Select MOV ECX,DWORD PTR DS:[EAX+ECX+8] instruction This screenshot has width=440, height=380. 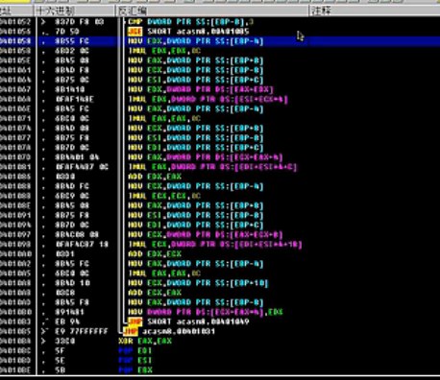206,235
